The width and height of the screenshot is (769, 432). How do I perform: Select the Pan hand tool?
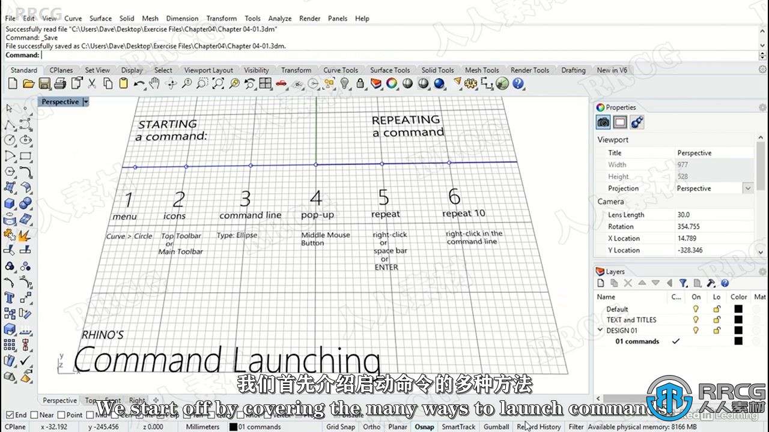[x=155, y=84]
